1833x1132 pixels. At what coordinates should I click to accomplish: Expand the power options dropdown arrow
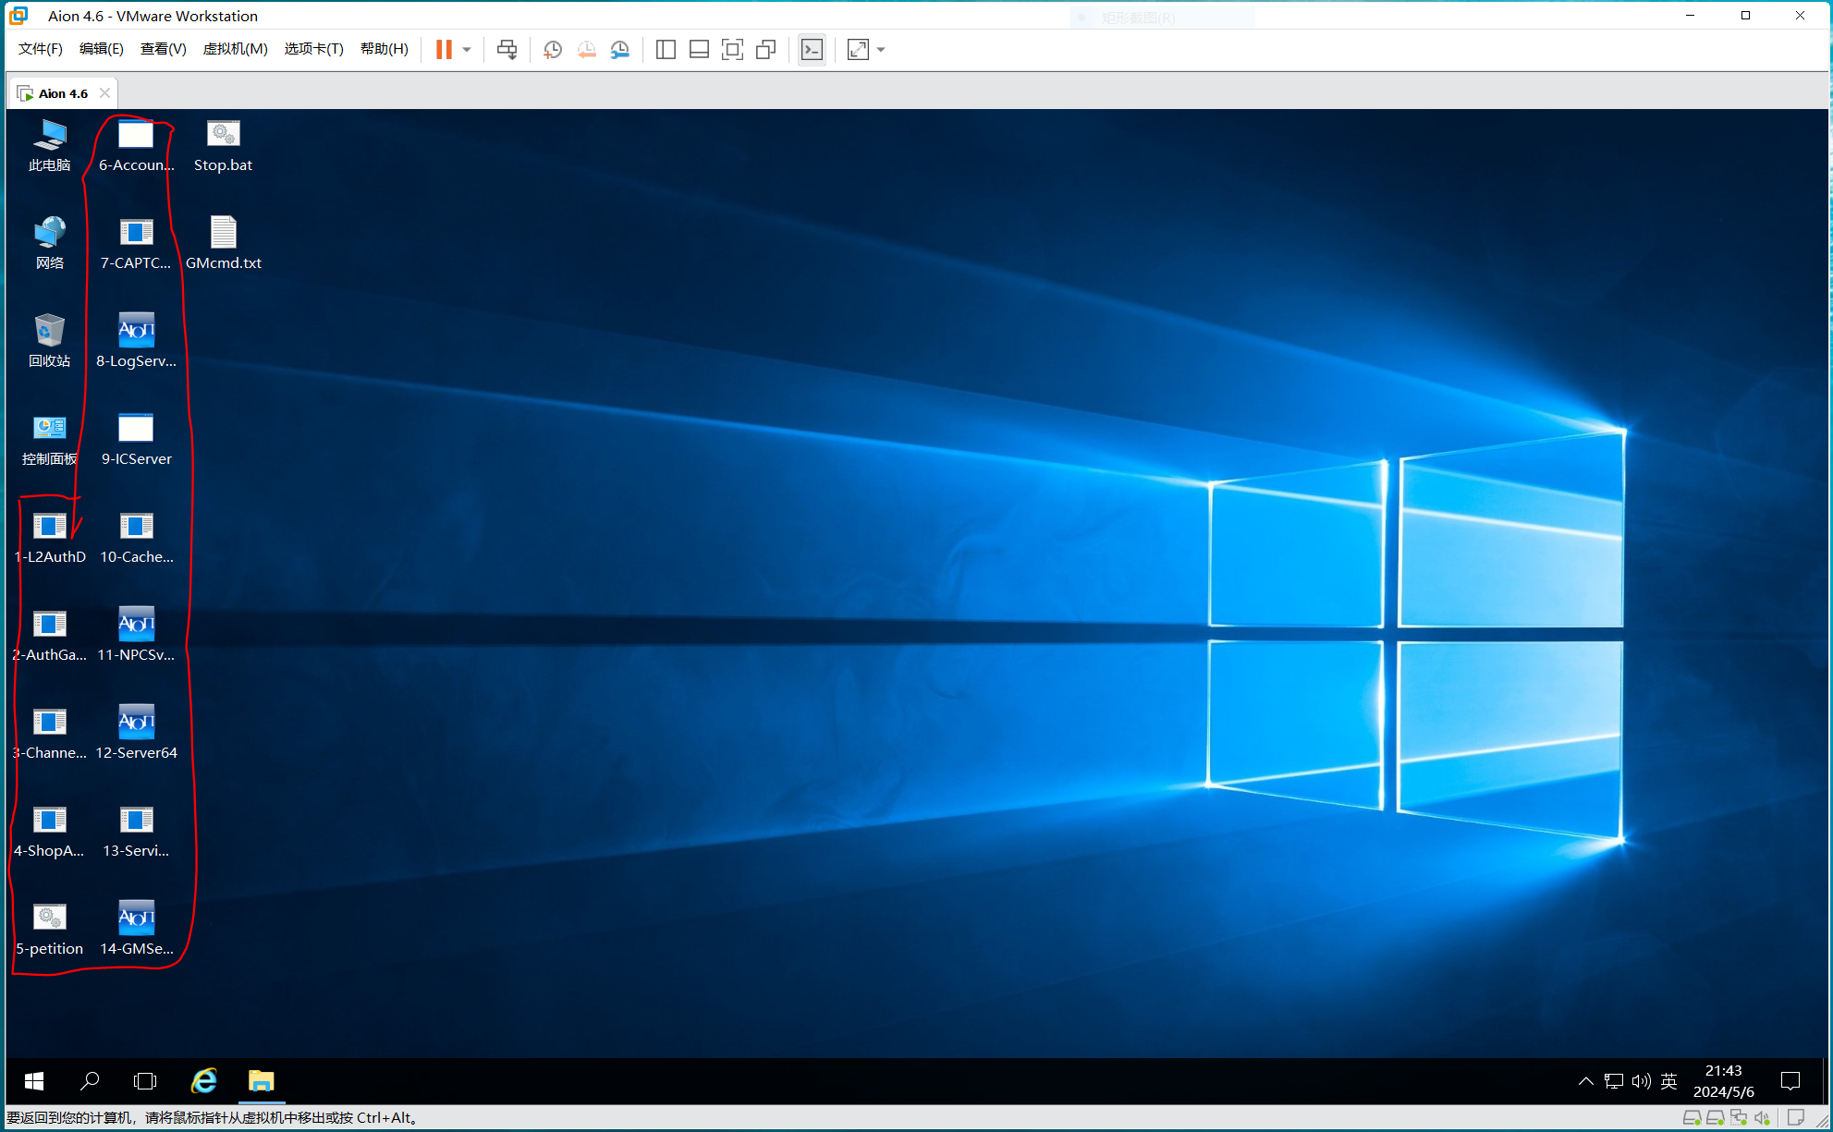(467, 50)
